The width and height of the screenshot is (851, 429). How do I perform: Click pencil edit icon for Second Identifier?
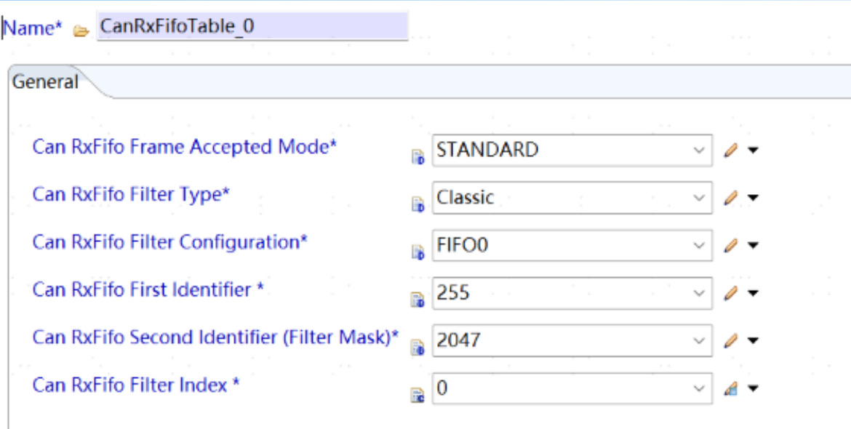(x=731, y=340)
